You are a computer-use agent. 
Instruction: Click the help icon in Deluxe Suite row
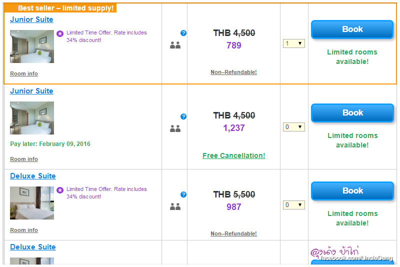point(183,194)
